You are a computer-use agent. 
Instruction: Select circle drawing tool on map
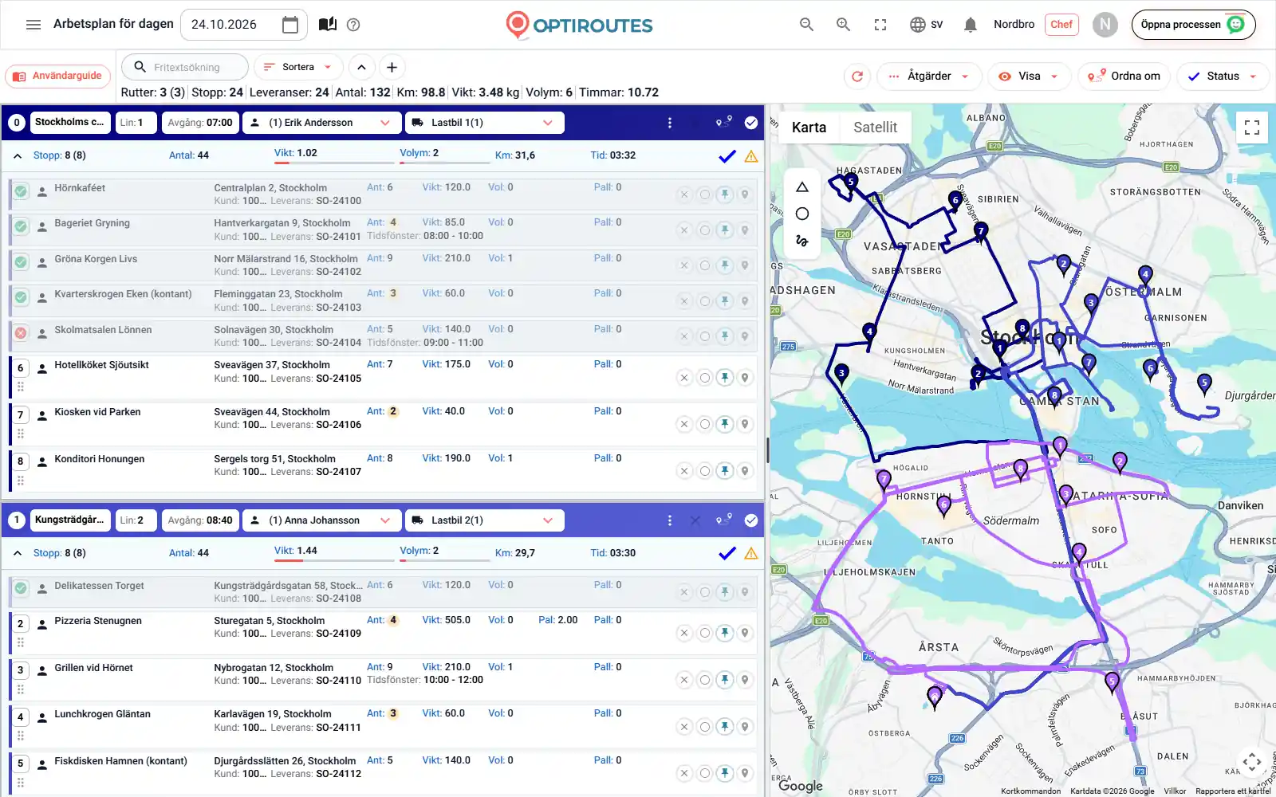click(x=802, y=214)
